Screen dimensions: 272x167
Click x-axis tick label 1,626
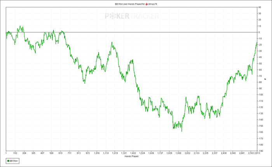pyautogui.click(x=151, y=153)
